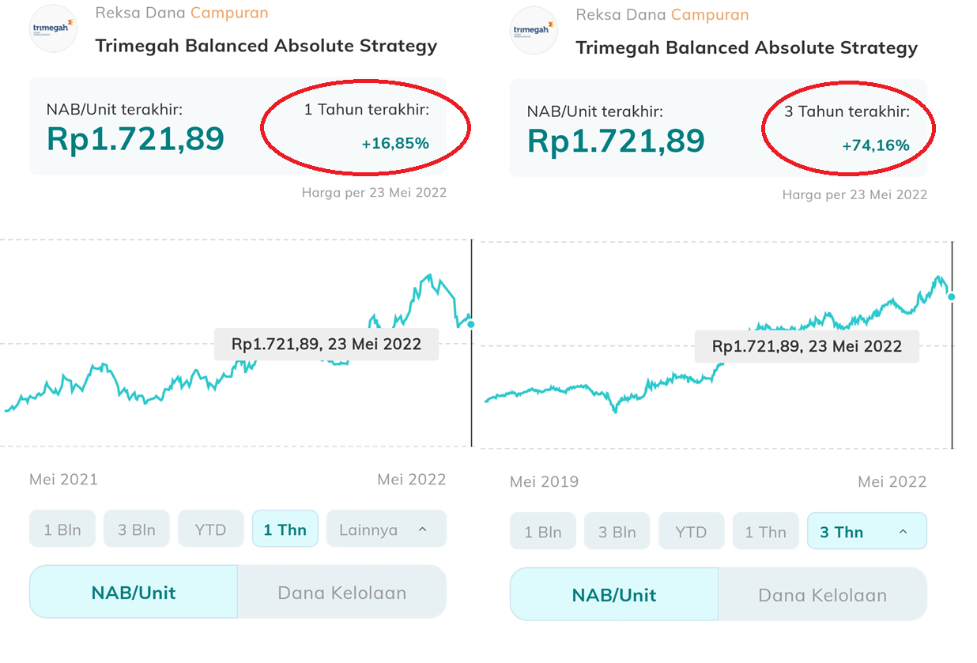Image resolution: width=977 pixels, height=663 pixels.
Task: Click the chart end-point dot in left chart
Action: point(471,324)
